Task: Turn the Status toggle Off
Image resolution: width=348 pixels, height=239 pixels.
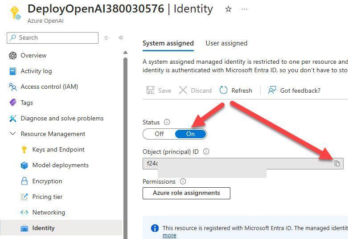Action: click(x=159, y=134)
